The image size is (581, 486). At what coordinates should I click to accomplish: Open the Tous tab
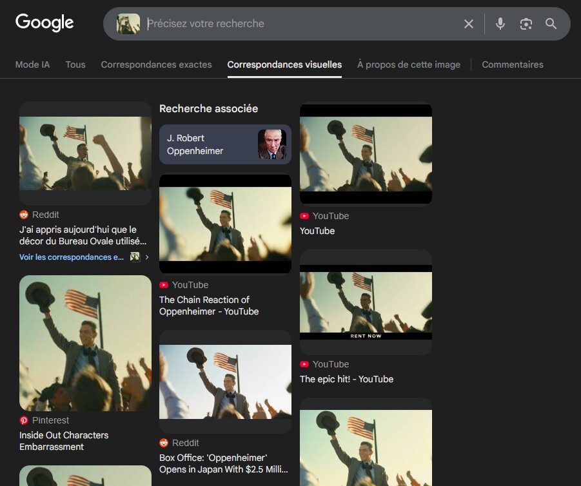click(75, 64)
